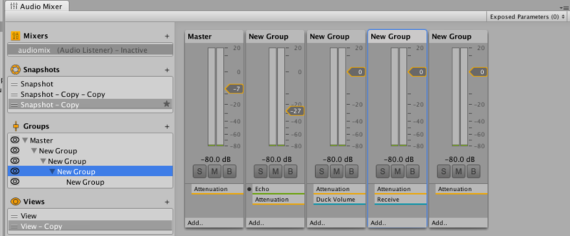The height and width of the screenshot is (236, 570).
Task: Select the first Snapshot entry in the list
Action: 37,84
